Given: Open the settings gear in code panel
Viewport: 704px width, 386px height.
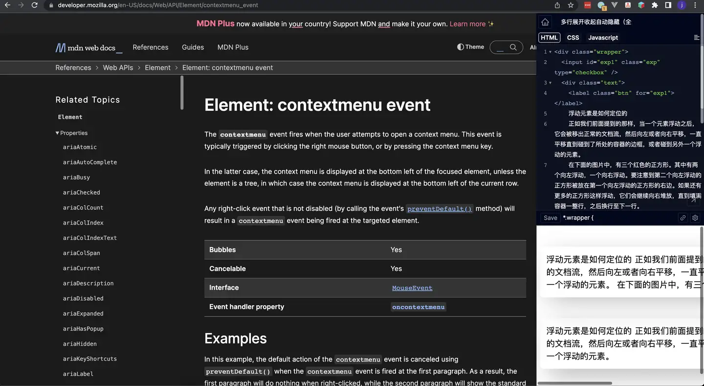Looking at the screenshot, I should click(x=695, y=218).
